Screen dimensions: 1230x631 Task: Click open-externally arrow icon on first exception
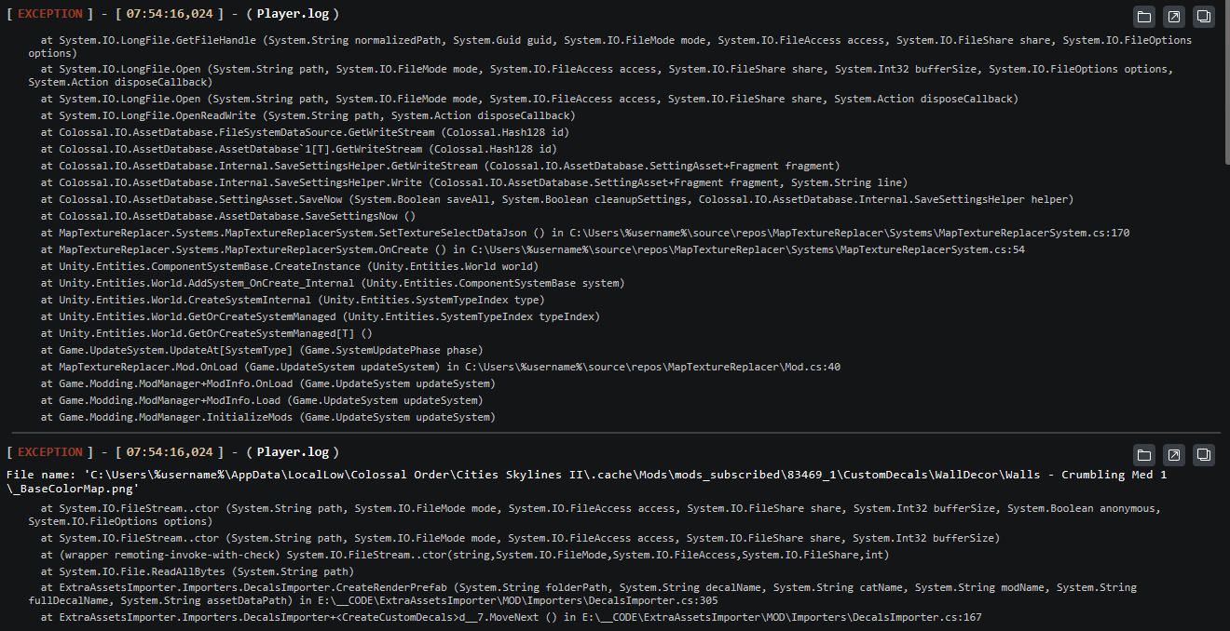1174,16
